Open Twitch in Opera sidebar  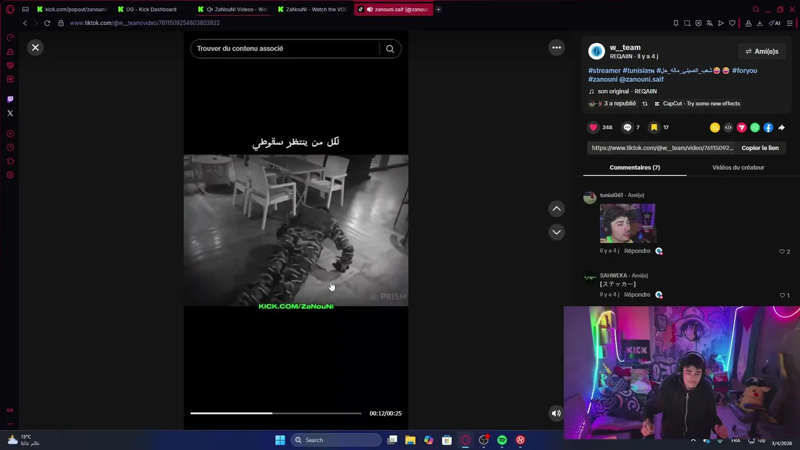point(10,99)
